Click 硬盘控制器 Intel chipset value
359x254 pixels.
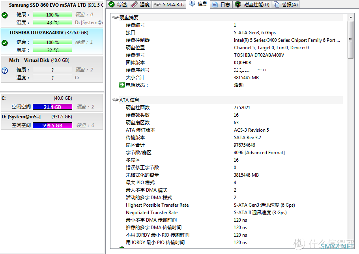[x=287, y=40]
